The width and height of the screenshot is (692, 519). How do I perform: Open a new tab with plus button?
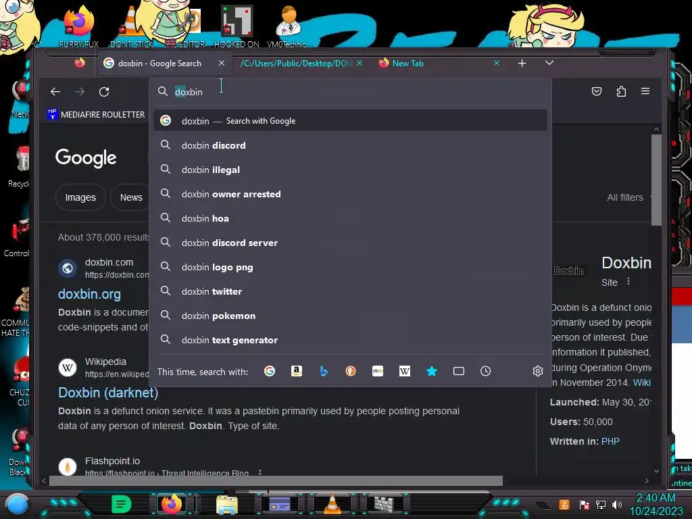pos(522,64)
